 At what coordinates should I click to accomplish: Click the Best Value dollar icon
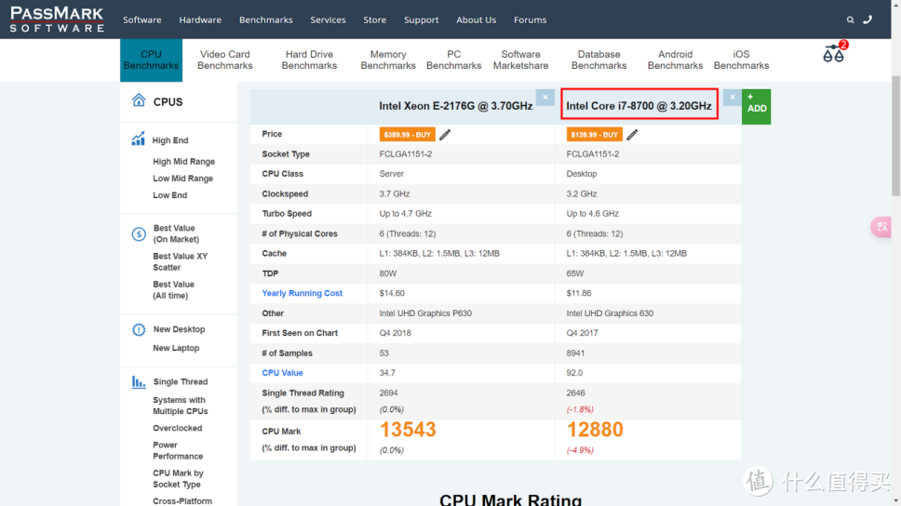(139, 233)
